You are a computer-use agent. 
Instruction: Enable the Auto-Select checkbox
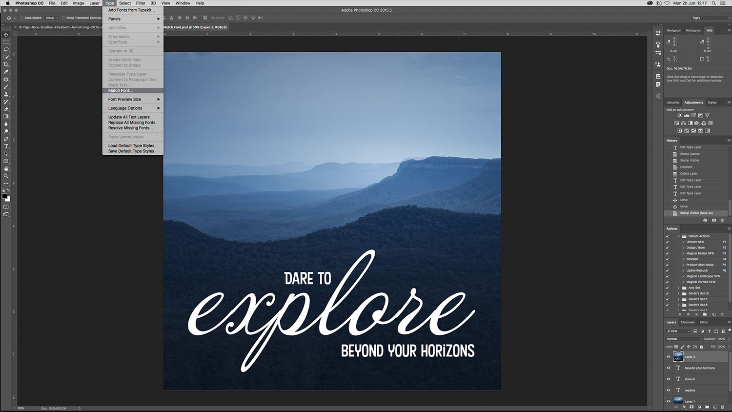tap(21, 18)
